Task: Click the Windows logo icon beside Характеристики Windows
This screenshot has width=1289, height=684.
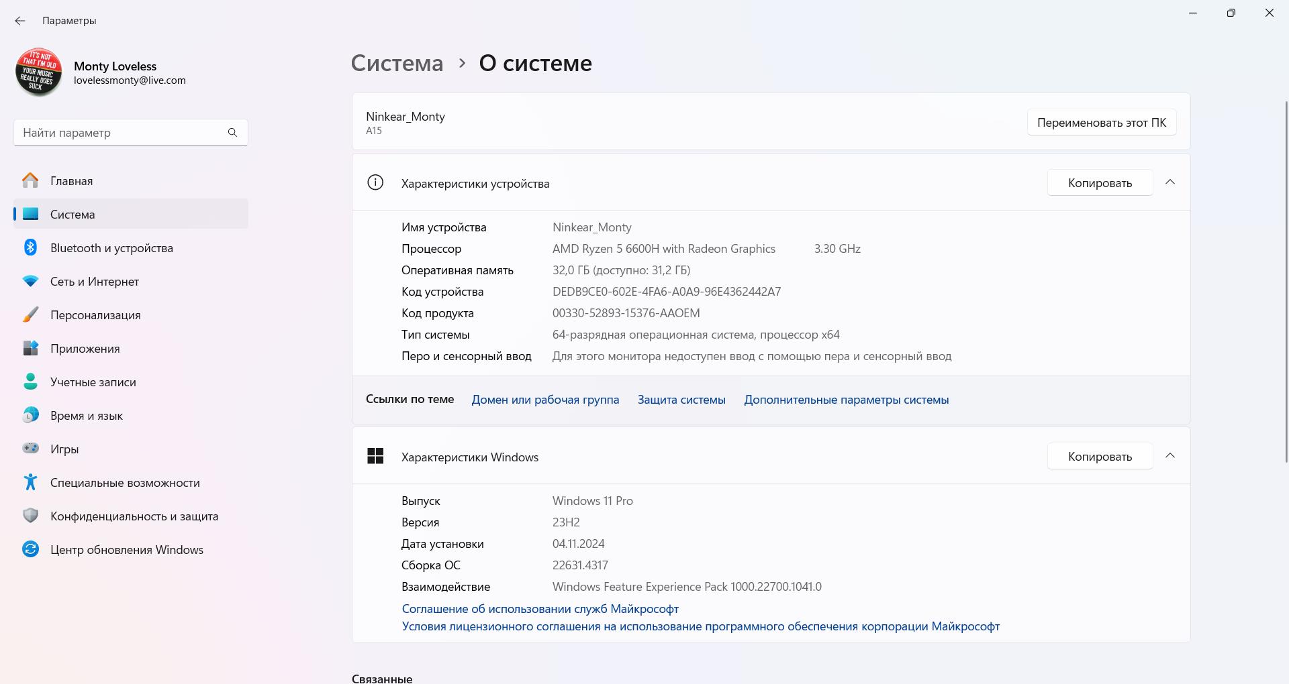Action: click(375, 456)
